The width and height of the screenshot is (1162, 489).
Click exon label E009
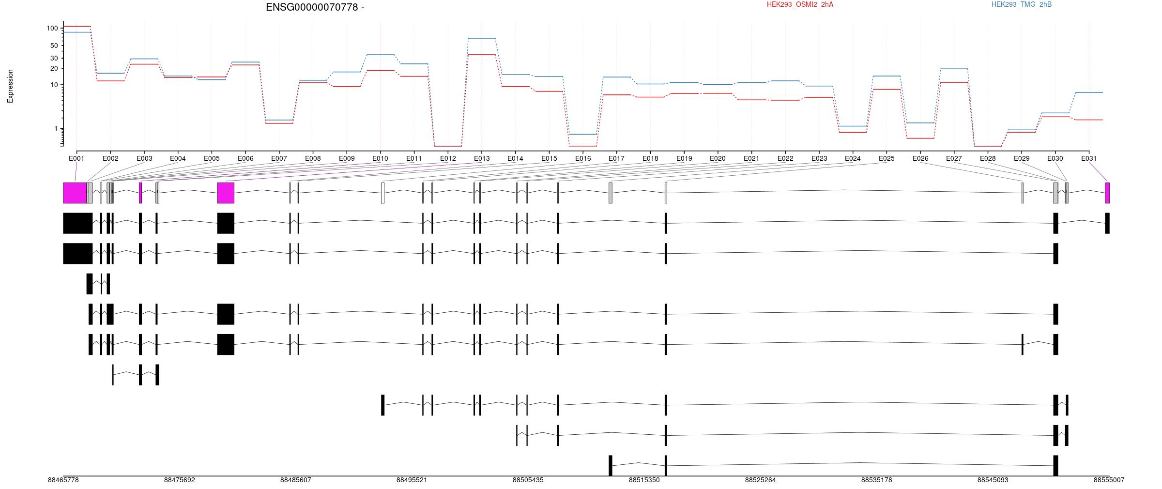(x=347, y=158)
